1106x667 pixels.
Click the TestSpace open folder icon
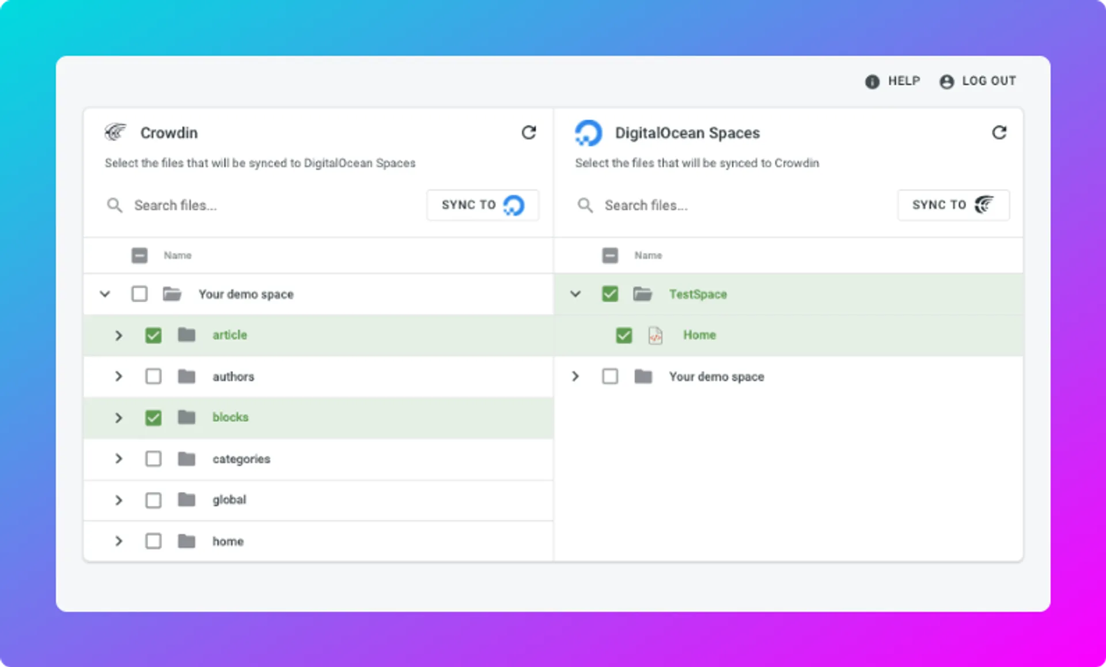(643, 294)
